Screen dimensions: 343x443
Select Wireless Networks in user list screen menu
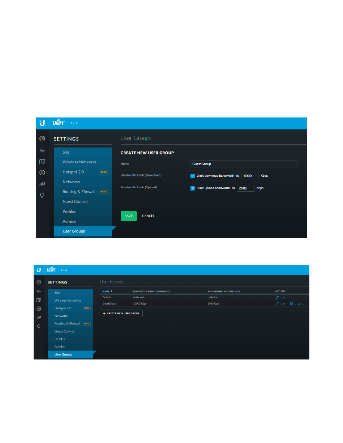68,301
